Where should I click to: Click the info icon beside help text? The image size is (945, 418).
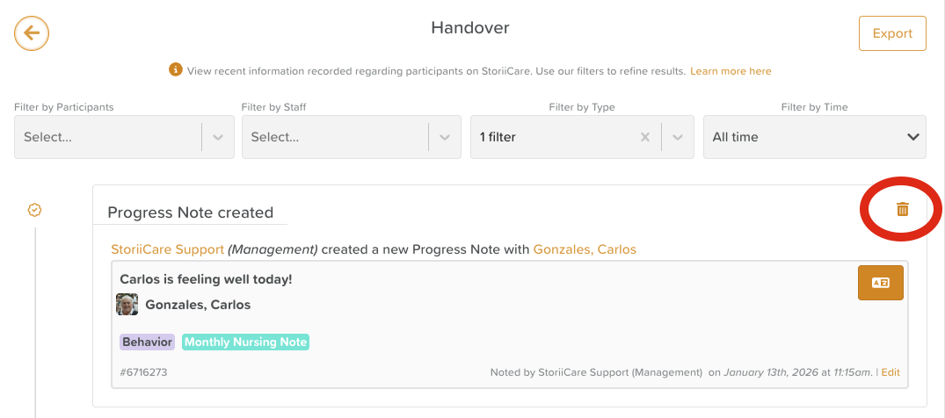(x=176, y=70)
